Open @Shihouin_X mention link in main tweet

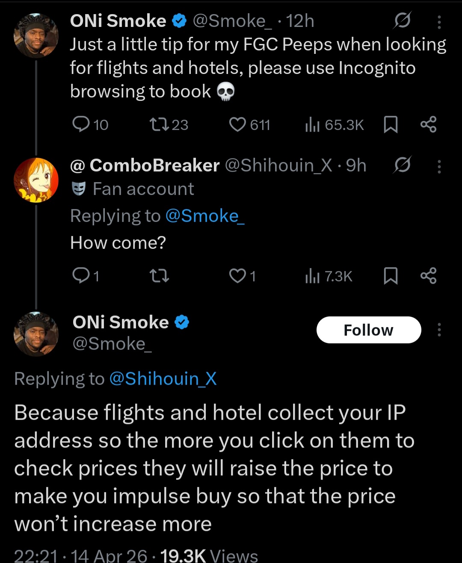point(163,379)
